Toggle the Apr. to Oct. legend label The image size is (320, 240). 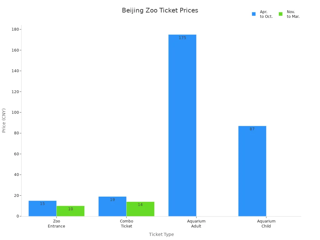(266, 14)
